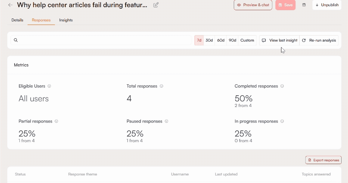Click info icon beside Completed responses
348x183 pixels.
click(x=282, y=86)
